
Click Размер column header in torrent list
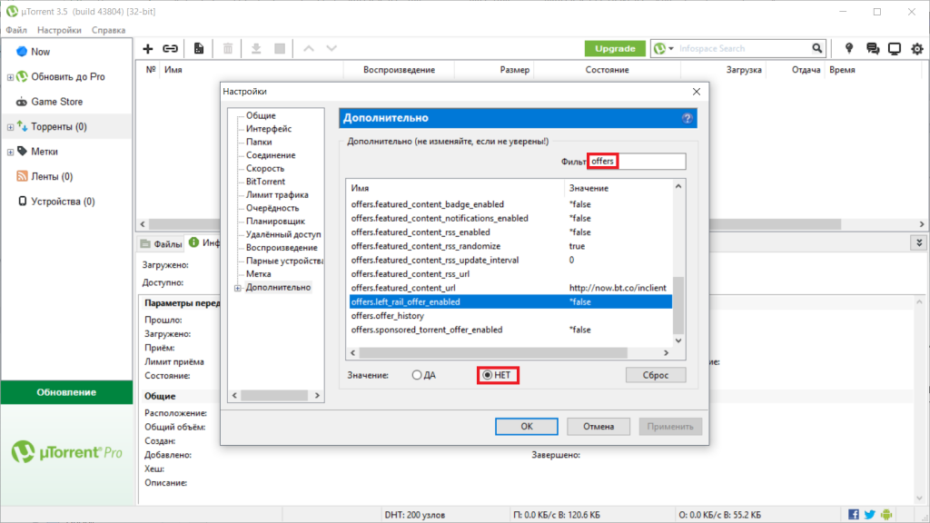click(x=514, y=69)
